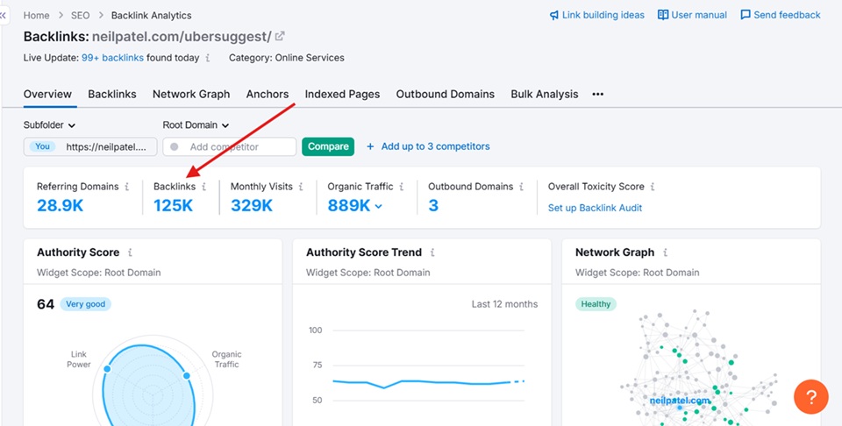Show info for Live Update backlinks found today
Screen dimensions: 842x426
[208, 58]
